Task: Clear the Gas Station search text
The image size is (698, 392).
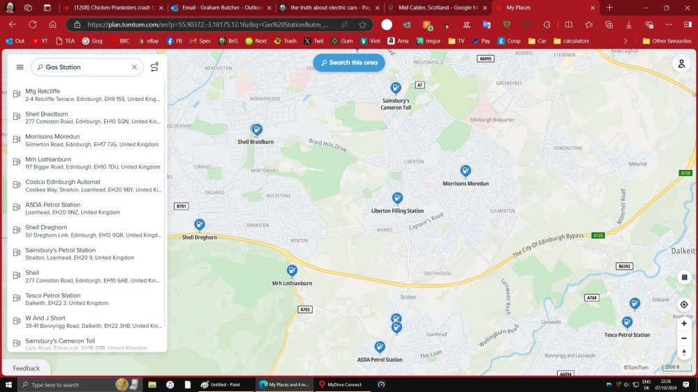Action: 134,67
